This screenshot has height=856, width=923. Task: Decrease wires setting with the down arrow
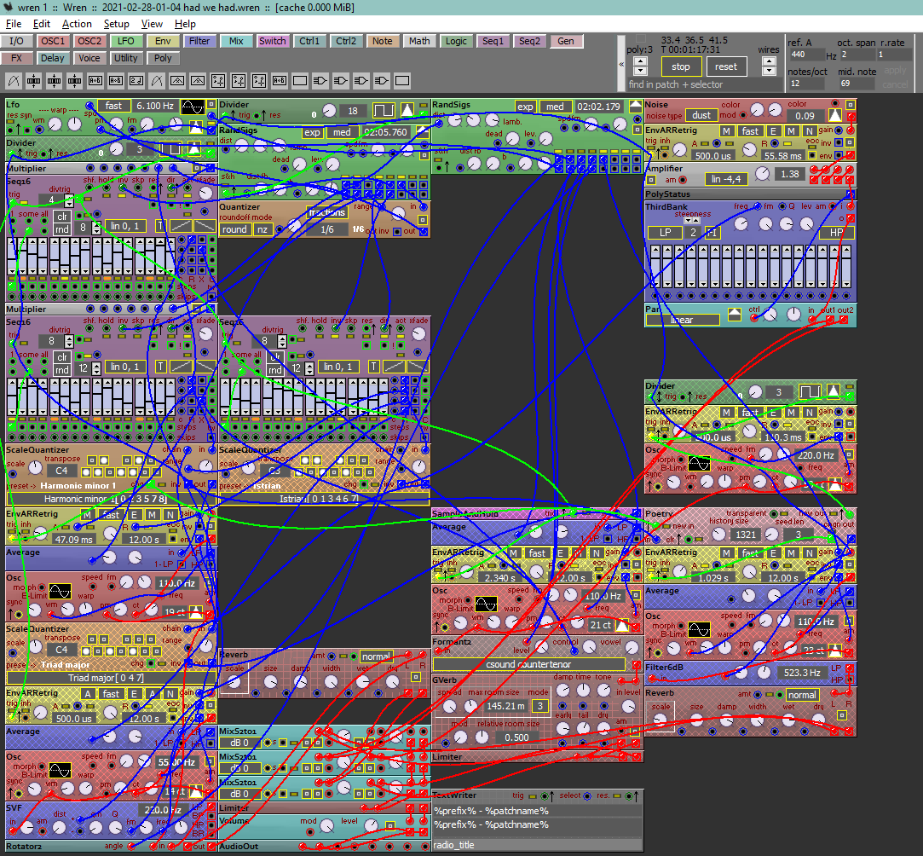769,71
